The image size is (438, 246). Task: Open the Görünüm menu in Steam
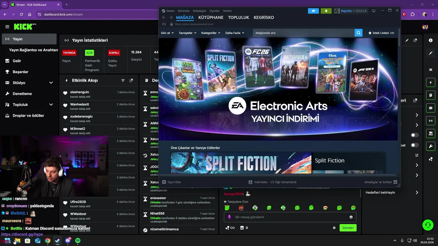point(184,11)
